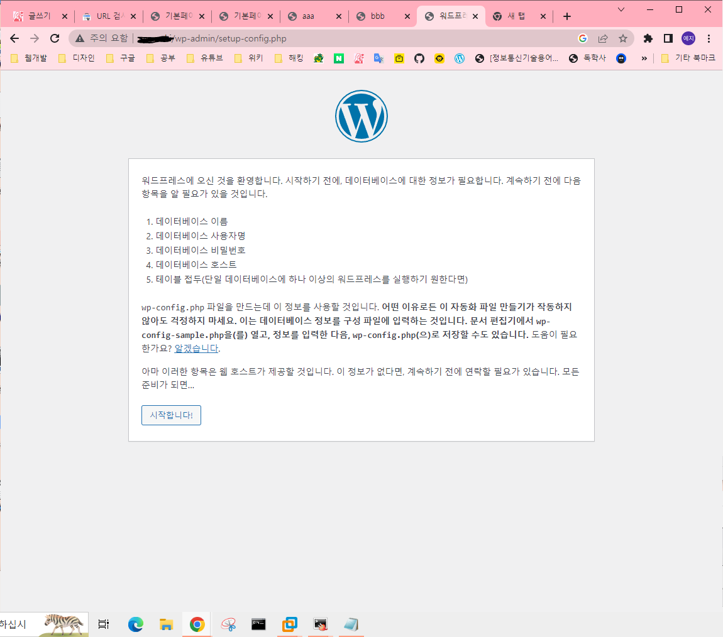Screen dimensions: 723x637
Task: Open the '유튜브' bookmark folder
Action: coord(205,58)
